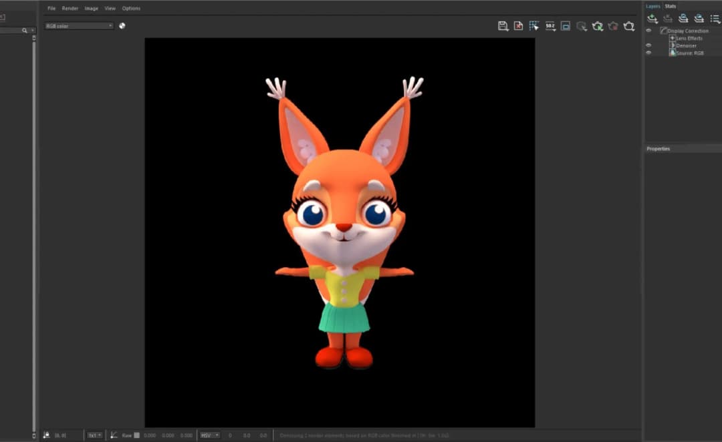The width and height of the screenshot is (722, 442).
Task: Open the Options menu
Action: (131, 9)
